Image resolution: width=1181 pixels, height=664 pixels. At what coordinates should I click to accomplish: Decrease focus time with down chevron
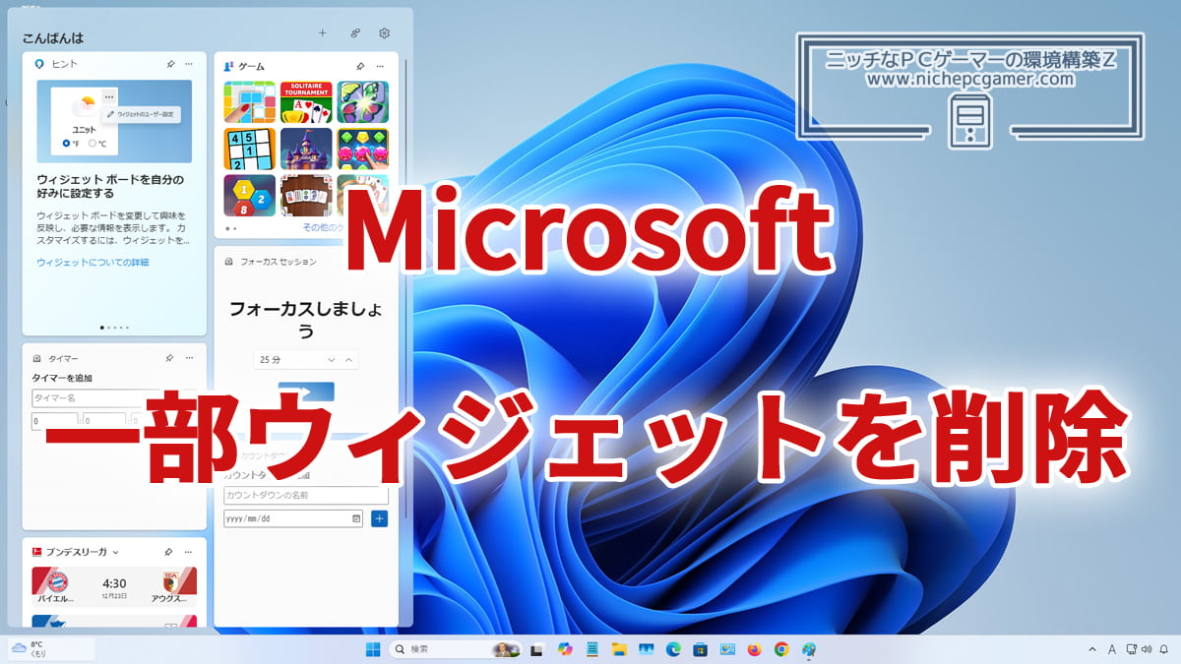tap(332, 360)
